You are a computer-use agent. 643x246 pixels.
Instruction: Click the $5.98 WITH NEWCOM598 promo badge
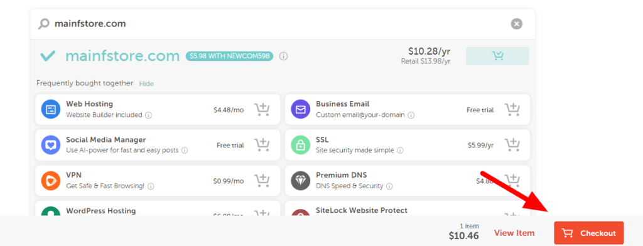[x=230, y=56]
